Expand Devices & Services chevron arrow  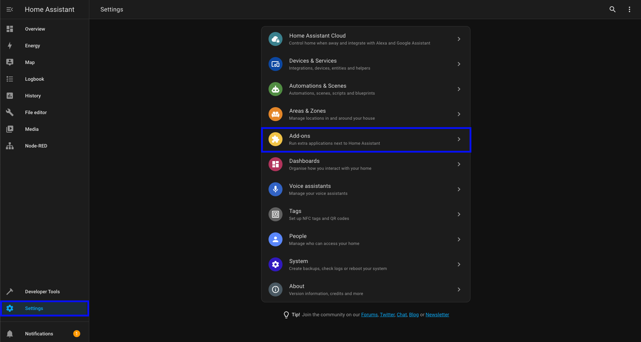click(x=459, y=64)
